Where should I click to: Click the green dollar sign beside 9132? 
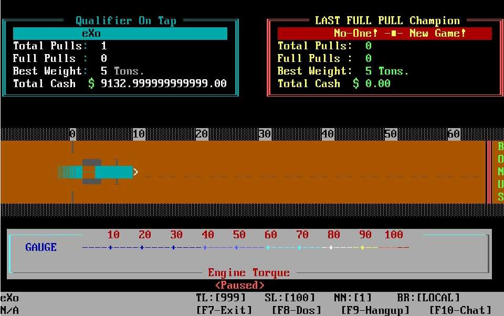point(91,84)
